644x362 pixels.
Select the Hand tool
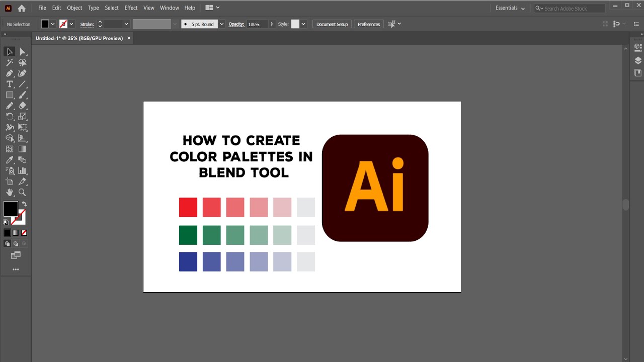point(10,192)
